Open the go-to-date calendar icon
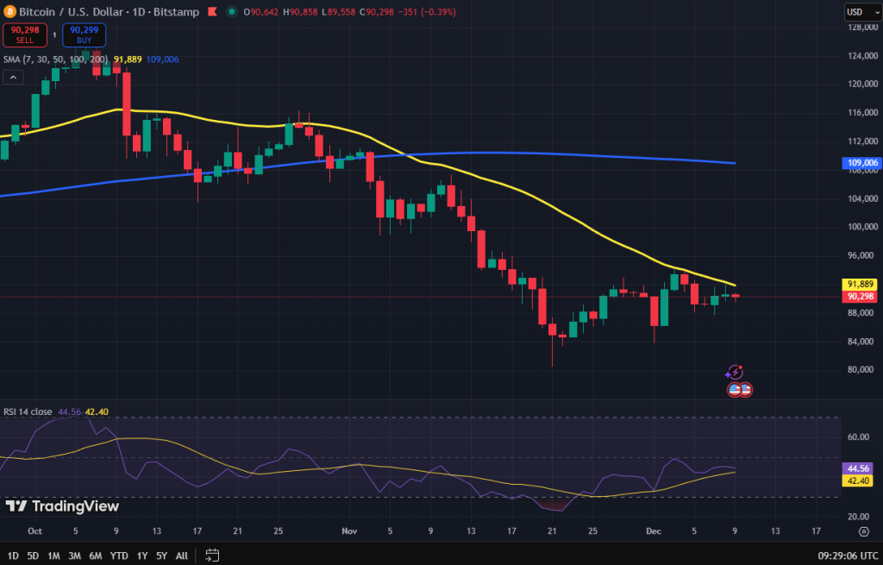 [x=212, y=556]
